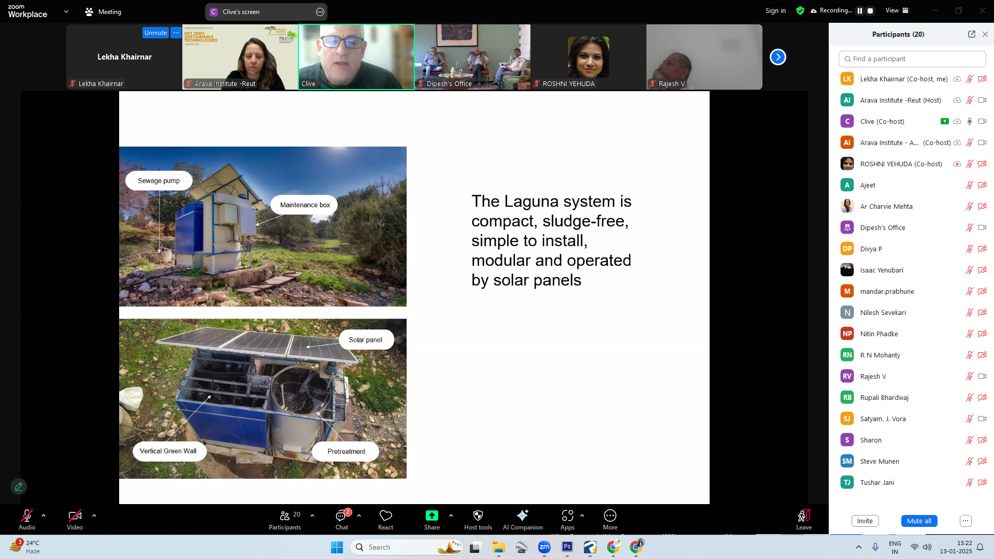Open the Apps menu icon
The image size is (994, 559).
click(567, 515)
